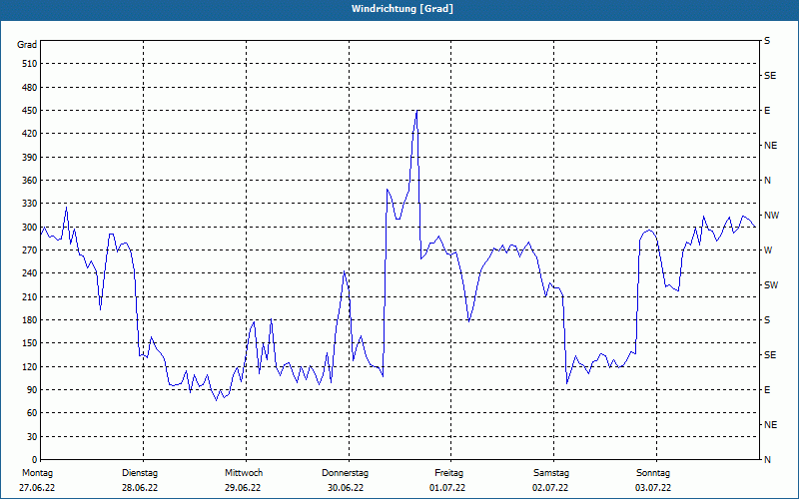
Task: Click the "Mittwoch" day label
Action: point(244,473)
